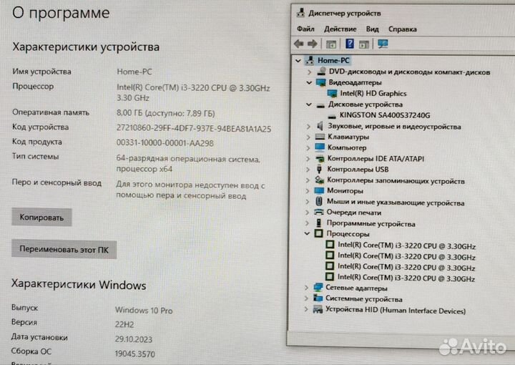Expand the Программные устройства node
This screenshot has width=515, height=365.
coord(307,223)
